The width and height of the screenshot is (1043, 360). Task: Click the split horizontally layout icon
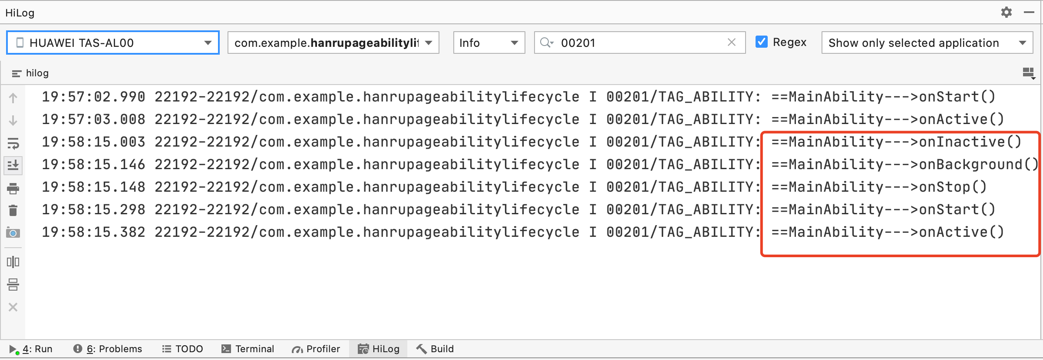click(13, 285)
